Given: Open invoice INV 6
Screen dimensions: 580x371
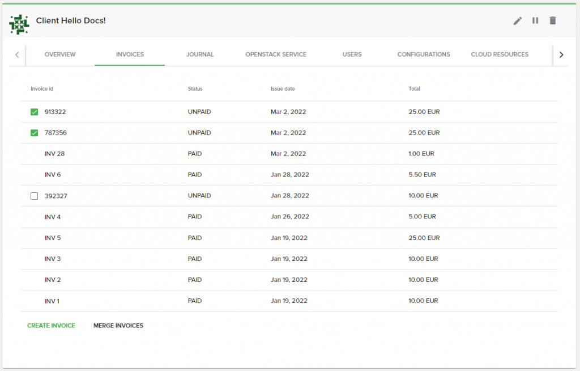Looking at the screenshot, I should click(53, 175).
